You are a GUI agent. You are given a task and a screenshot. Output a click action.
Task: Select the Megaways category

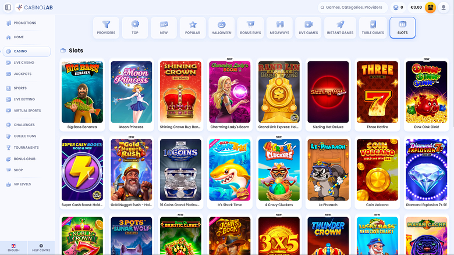[279, 27]
